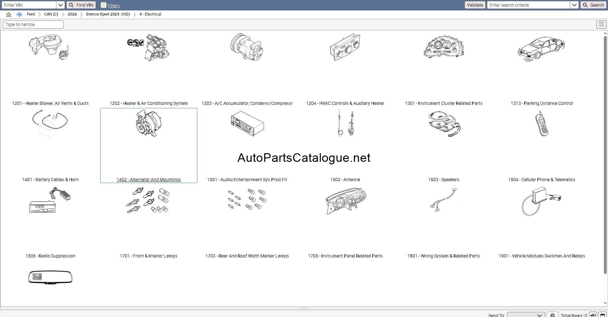Open the Instrument Panel dashboard illustration
Viewport: 608px width, 317px height.
[x=345, y=201]
